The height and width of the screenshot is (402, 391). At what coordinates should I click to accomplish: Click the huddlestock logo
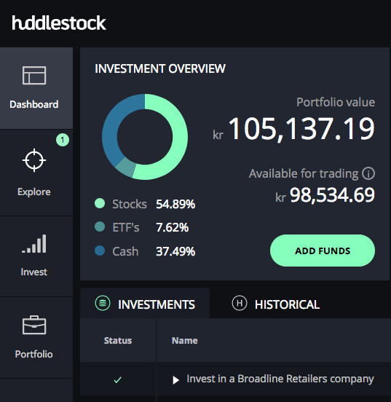point(59,23)
